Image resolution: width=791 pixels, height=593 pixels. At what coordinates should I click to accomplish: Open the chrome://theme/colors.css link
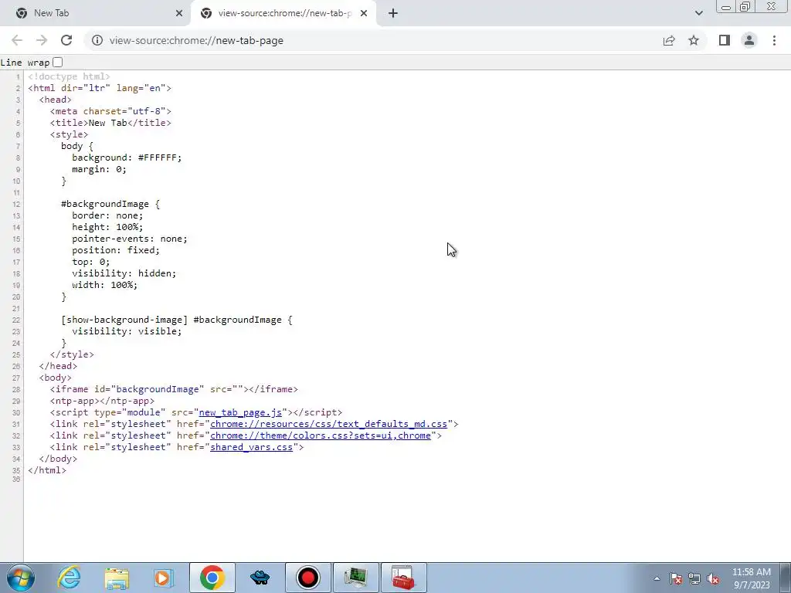point(321,435)
